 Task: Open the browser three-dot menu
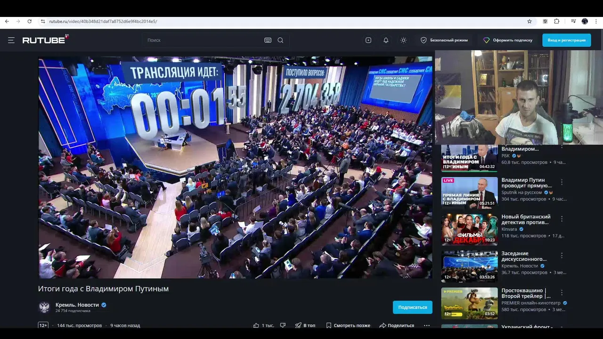coord(596,21)
